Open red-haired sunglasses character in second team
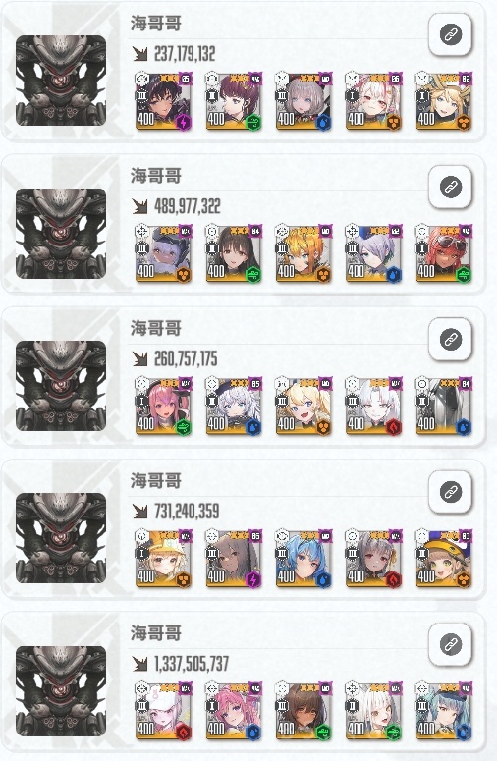 click(444, 253)
